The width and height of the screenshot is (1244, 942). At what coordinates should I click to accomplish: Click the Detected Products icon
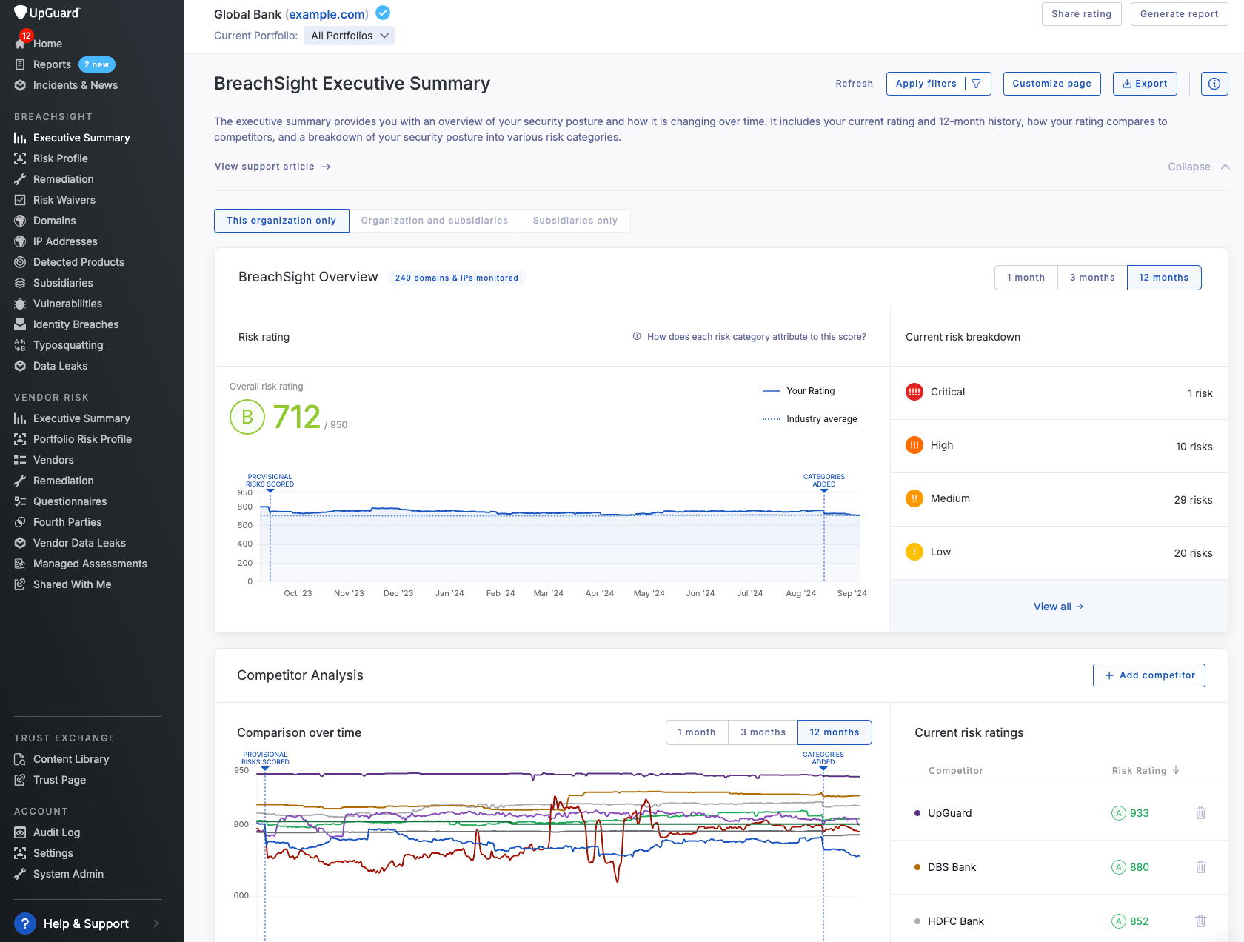tap(20, 262)
